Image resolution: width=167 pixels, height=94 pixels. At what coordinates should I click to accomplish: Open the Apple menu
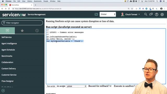point(3,1)
